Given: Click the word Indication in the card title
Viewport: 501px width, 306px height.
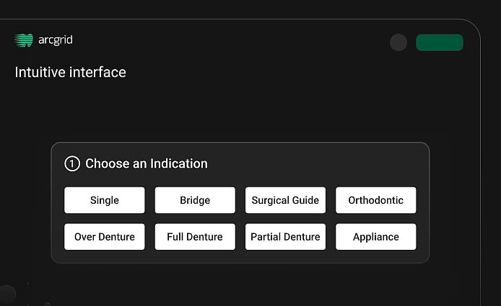Looking at the screenshot, I should pyautogui.click(x=178, y=163).
